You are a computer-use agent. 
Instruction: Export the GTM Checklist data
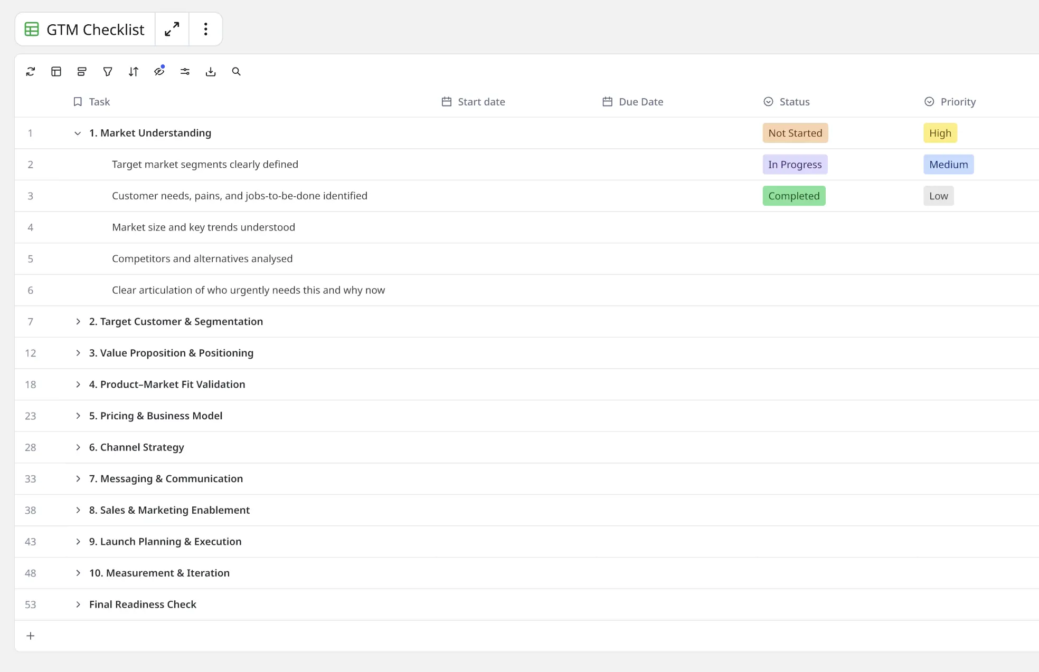211,71
